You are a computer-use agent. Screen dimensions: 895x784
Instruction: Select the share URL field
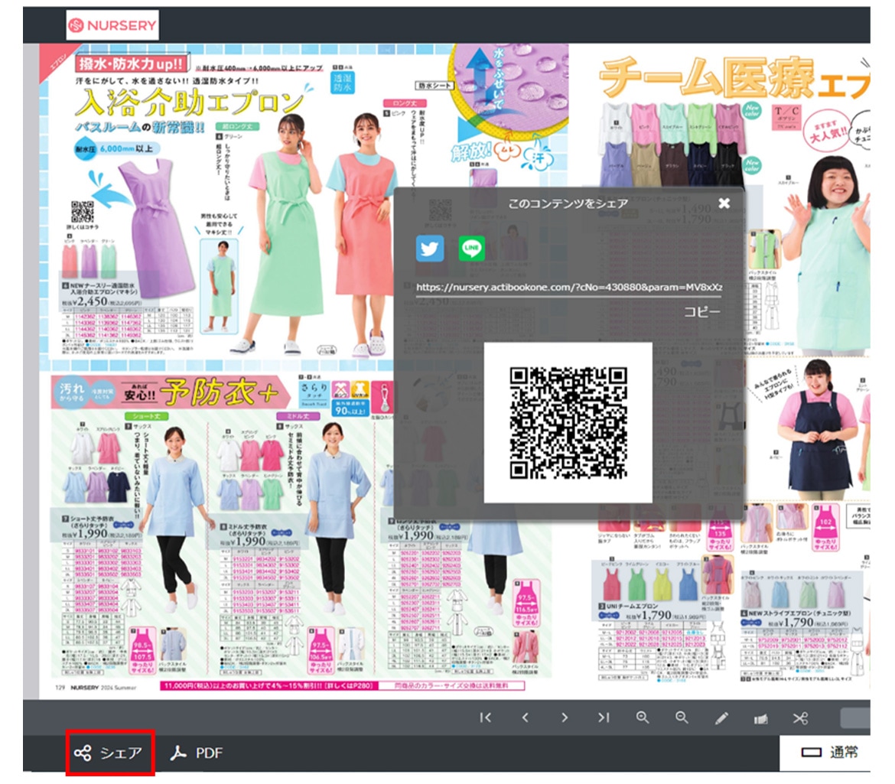pos(568,287)
